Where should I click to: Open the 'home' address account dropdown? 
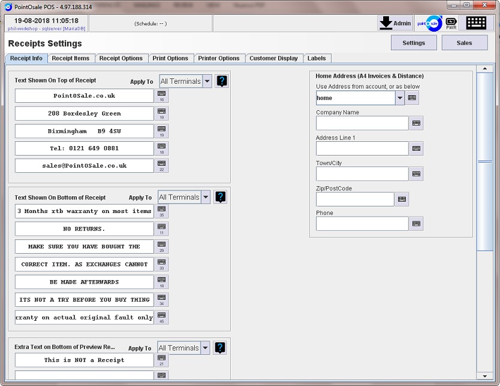(400, 98)
